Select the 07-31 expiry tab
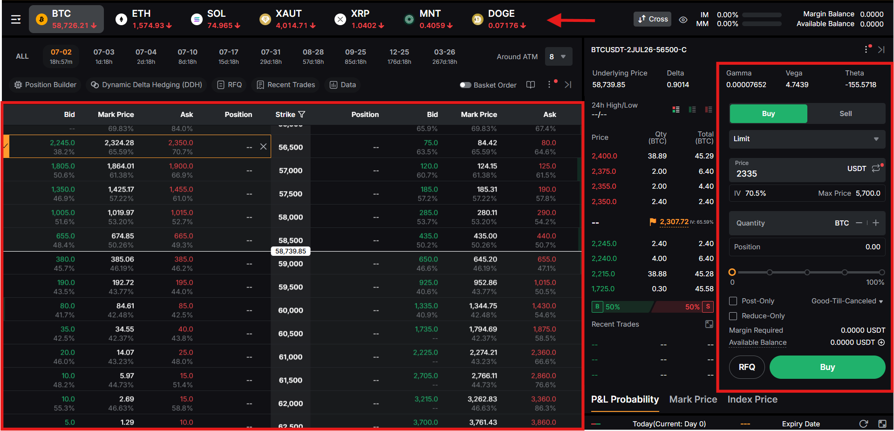894x431 pixels. (271, 56)
